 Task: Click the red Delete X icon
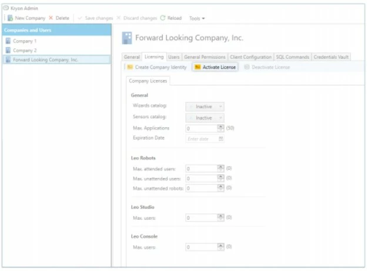(51, 18)
